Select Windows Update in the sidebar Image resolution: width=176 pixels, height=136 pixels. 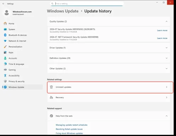click(x=22, y=87)
